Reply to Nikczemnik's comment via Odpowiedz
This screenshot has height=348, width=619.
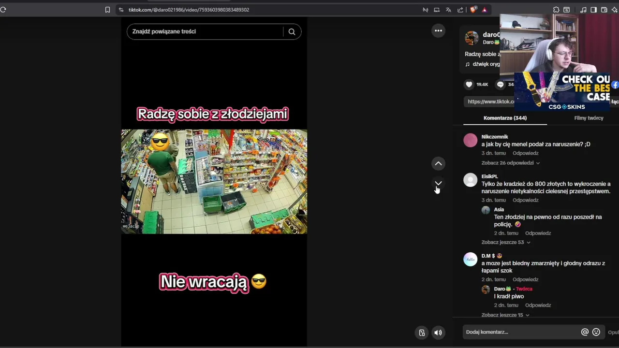point(525,153)
